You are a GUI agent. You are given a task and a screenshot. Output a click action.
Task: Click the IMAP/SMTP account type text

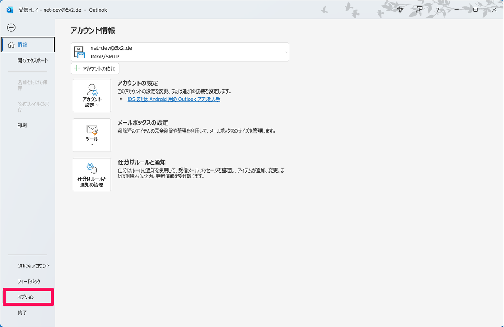(x=105, y=56)
